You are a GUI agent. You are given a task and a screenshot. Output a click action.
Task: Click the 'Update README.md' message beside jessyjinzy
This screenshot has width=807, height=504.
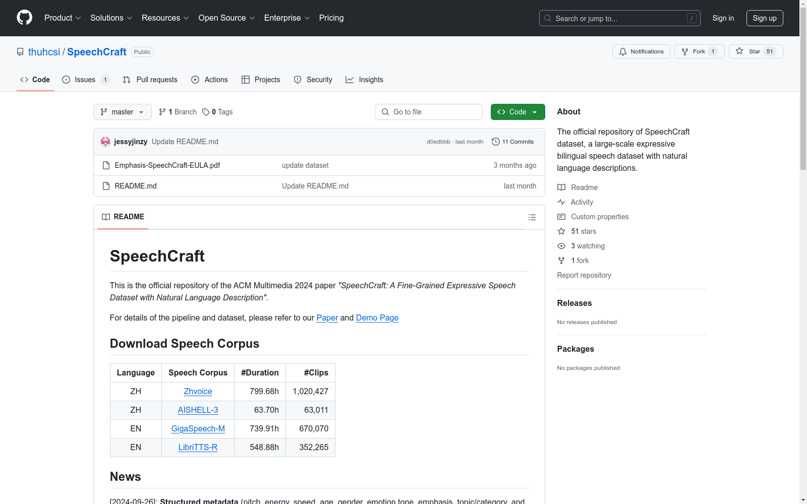185,142
